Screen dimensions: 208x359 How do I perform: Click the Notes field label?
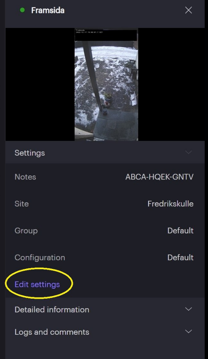tap(25, 177)
